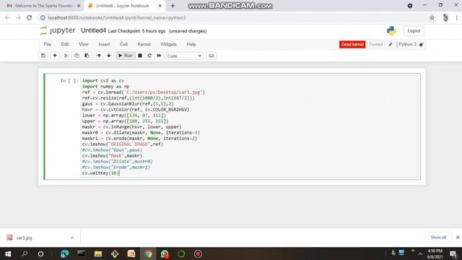Open the Insert menu
The height and width of the screenshot is (260, 462).
click(104, 45)
